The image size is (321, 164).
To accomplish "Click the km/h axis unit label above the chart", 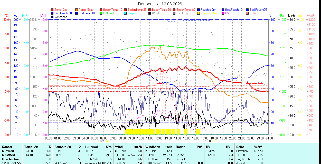I will [x=291, y=16].
